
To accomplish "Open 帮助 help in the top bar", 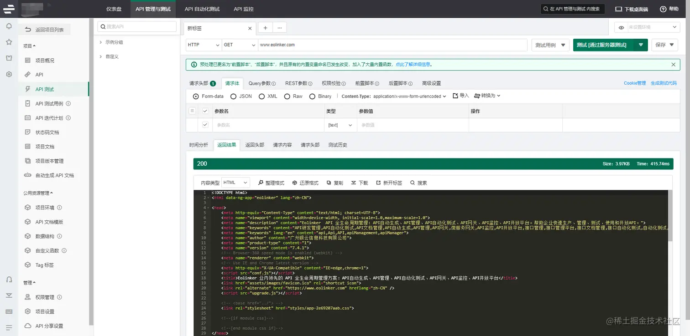I will click(669, 9).
